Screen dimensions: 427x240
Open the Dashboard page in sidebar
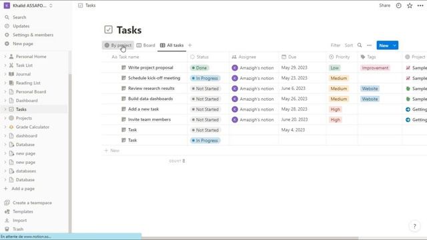pyautogui.click(x=27, y=101)
